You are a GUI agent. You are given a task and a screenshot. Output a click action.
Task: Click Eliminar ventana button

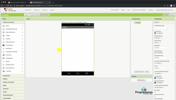(x=45, y=15)
